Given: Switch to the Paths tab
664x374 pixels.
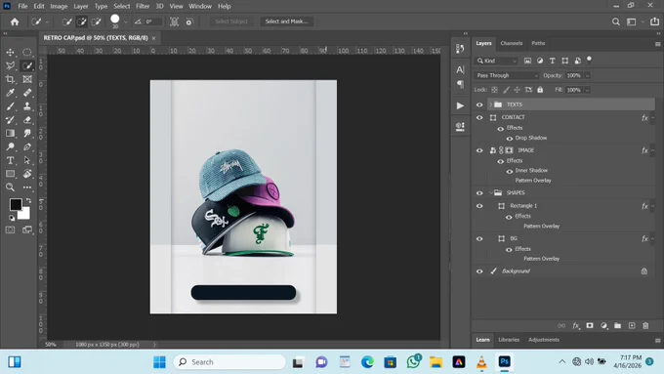Looking at the screenshot, I should tap(538, 43).
